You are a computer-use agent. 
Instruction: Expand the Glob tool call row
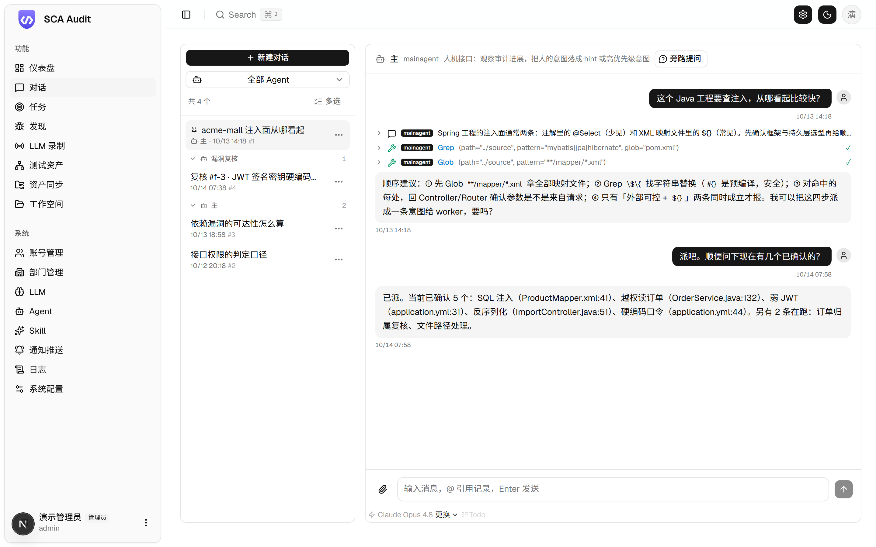coord(379,163)
